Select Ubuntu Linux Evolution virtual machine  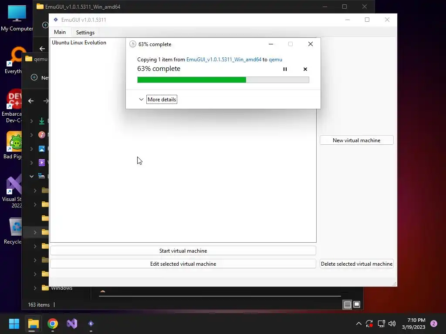pyautogui.click(x=79, y=43)
